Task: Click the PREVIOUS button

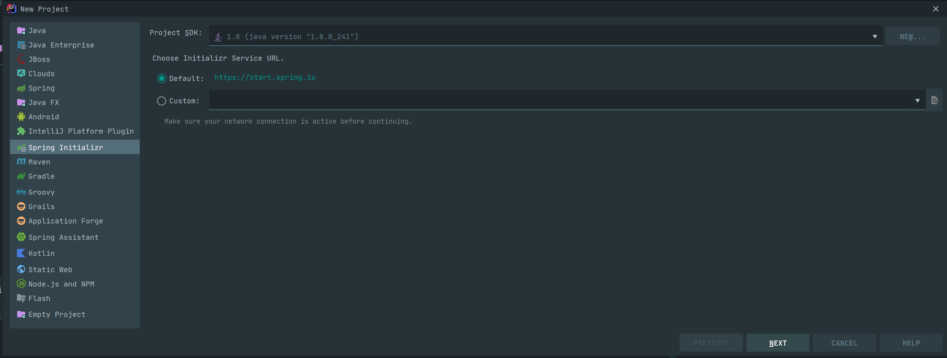Action: tap(711, 343)
